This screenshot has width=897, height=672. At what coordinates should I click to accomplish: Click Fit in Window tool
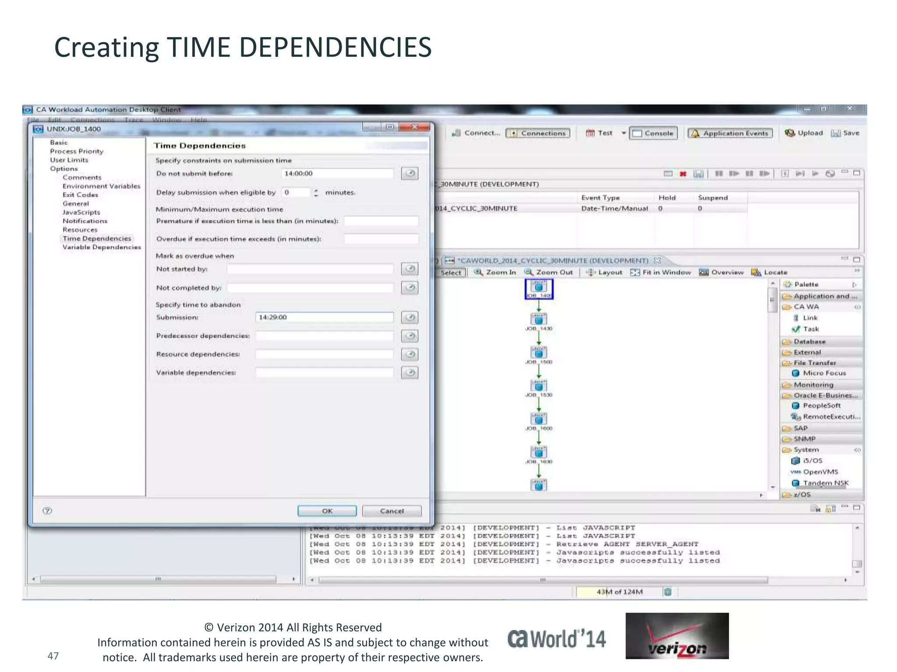pyautogui.click(x=660, y=272)
